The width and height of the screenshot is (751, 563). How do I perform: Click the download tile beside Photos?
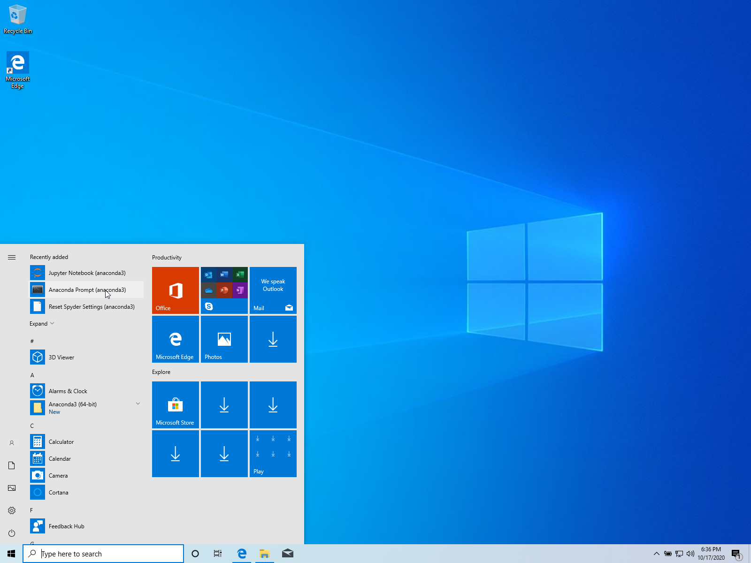[273, 339]
